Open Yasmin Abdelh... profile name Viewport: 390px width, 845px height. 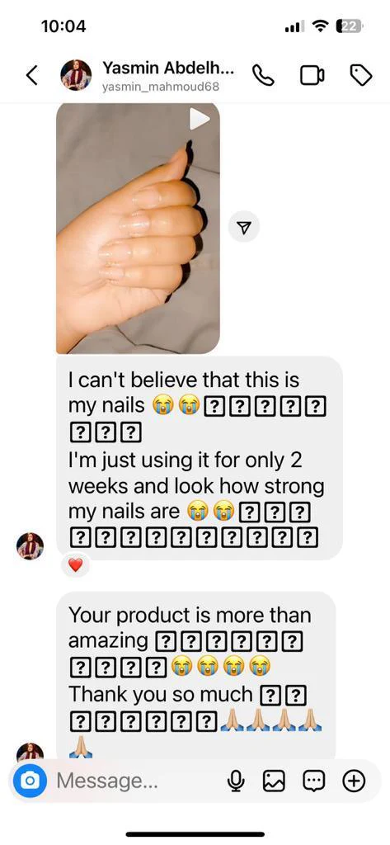[168, 68]
